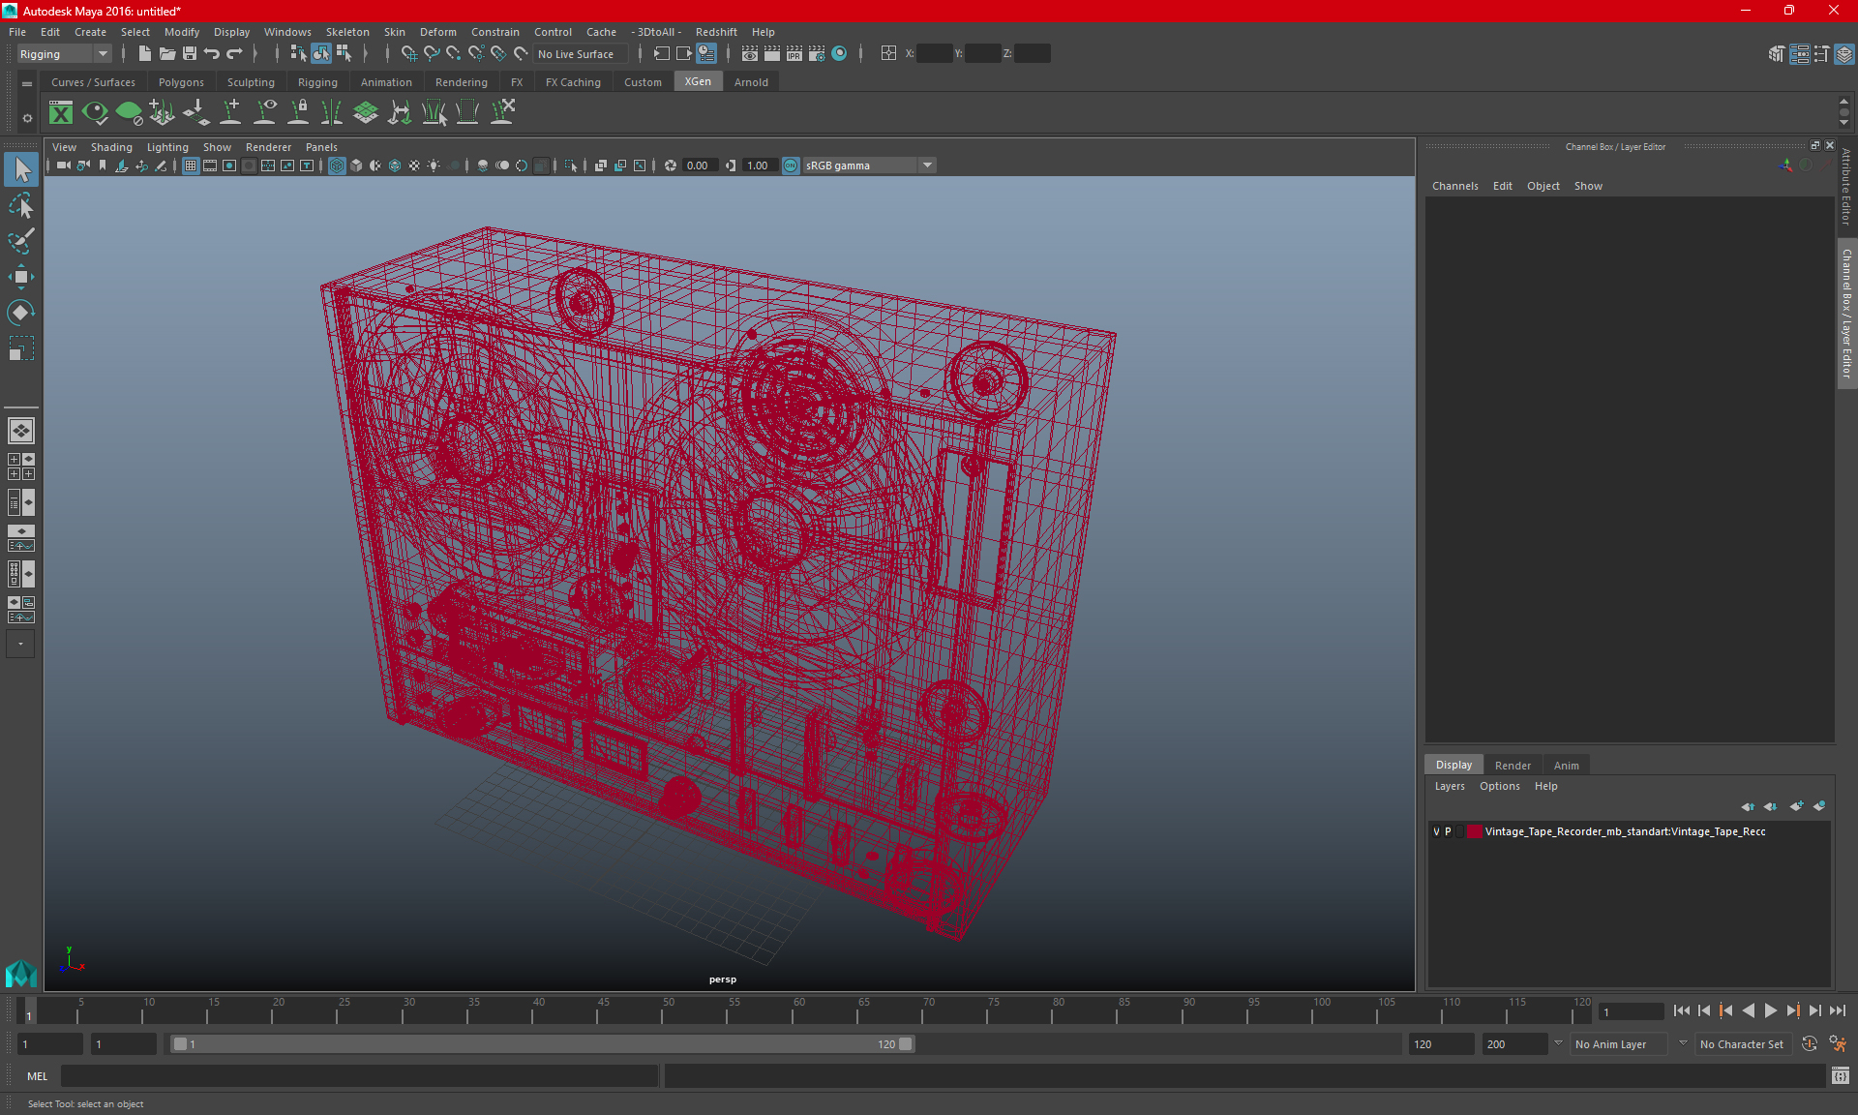Click the XGen window shelf icon
Screen dimensions: 1858x1115
coord(61,113)
